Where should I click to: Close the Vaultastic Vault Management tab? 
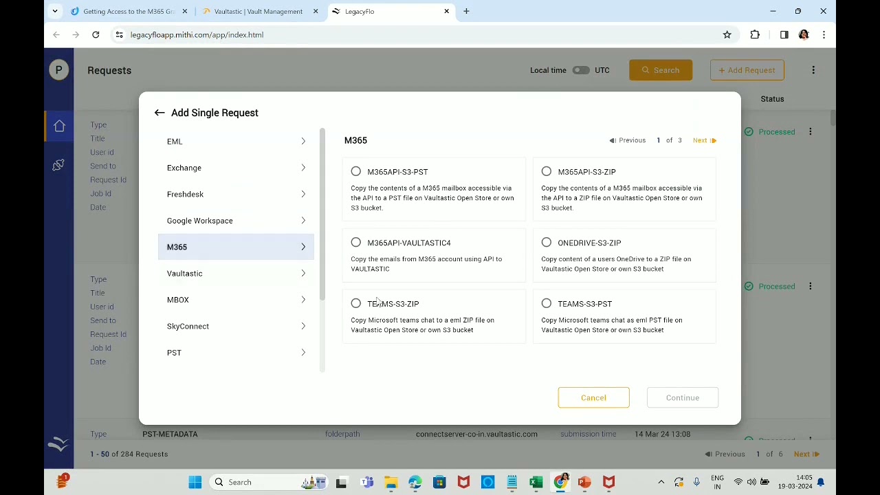[x=316, y=12]
